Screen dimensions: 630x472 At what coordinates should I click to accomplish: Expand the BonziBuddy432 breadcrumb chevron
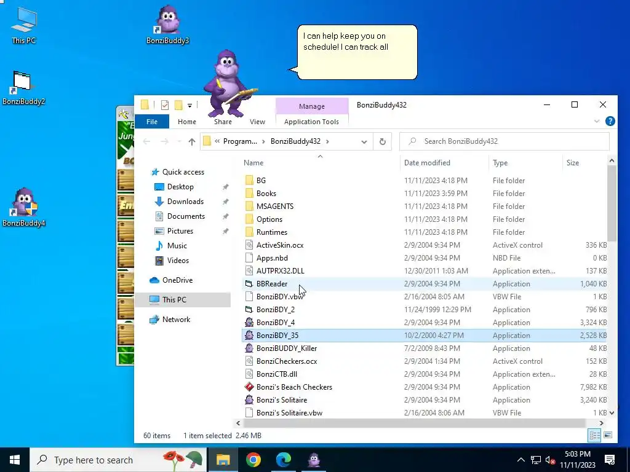[x=327, y=141]
